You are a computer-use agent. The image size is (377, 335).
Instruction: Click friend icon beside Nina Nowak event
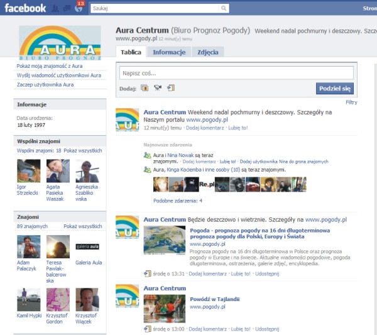pos(147,155)
